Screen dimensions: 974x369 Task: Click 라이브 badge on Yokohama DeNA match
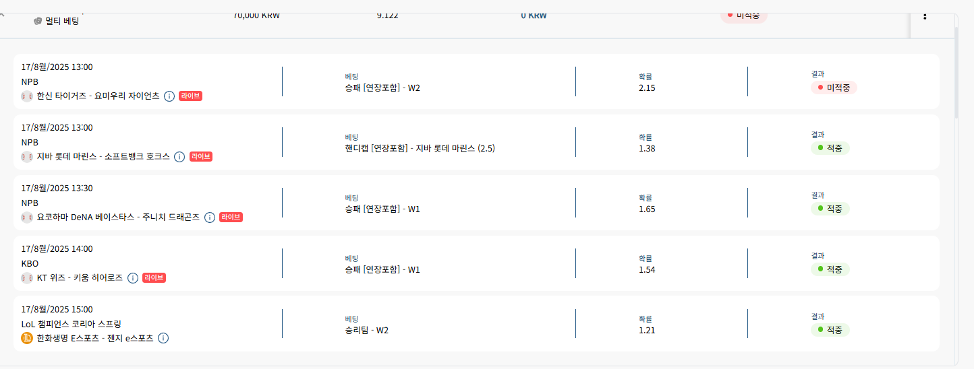click(231, 217)
